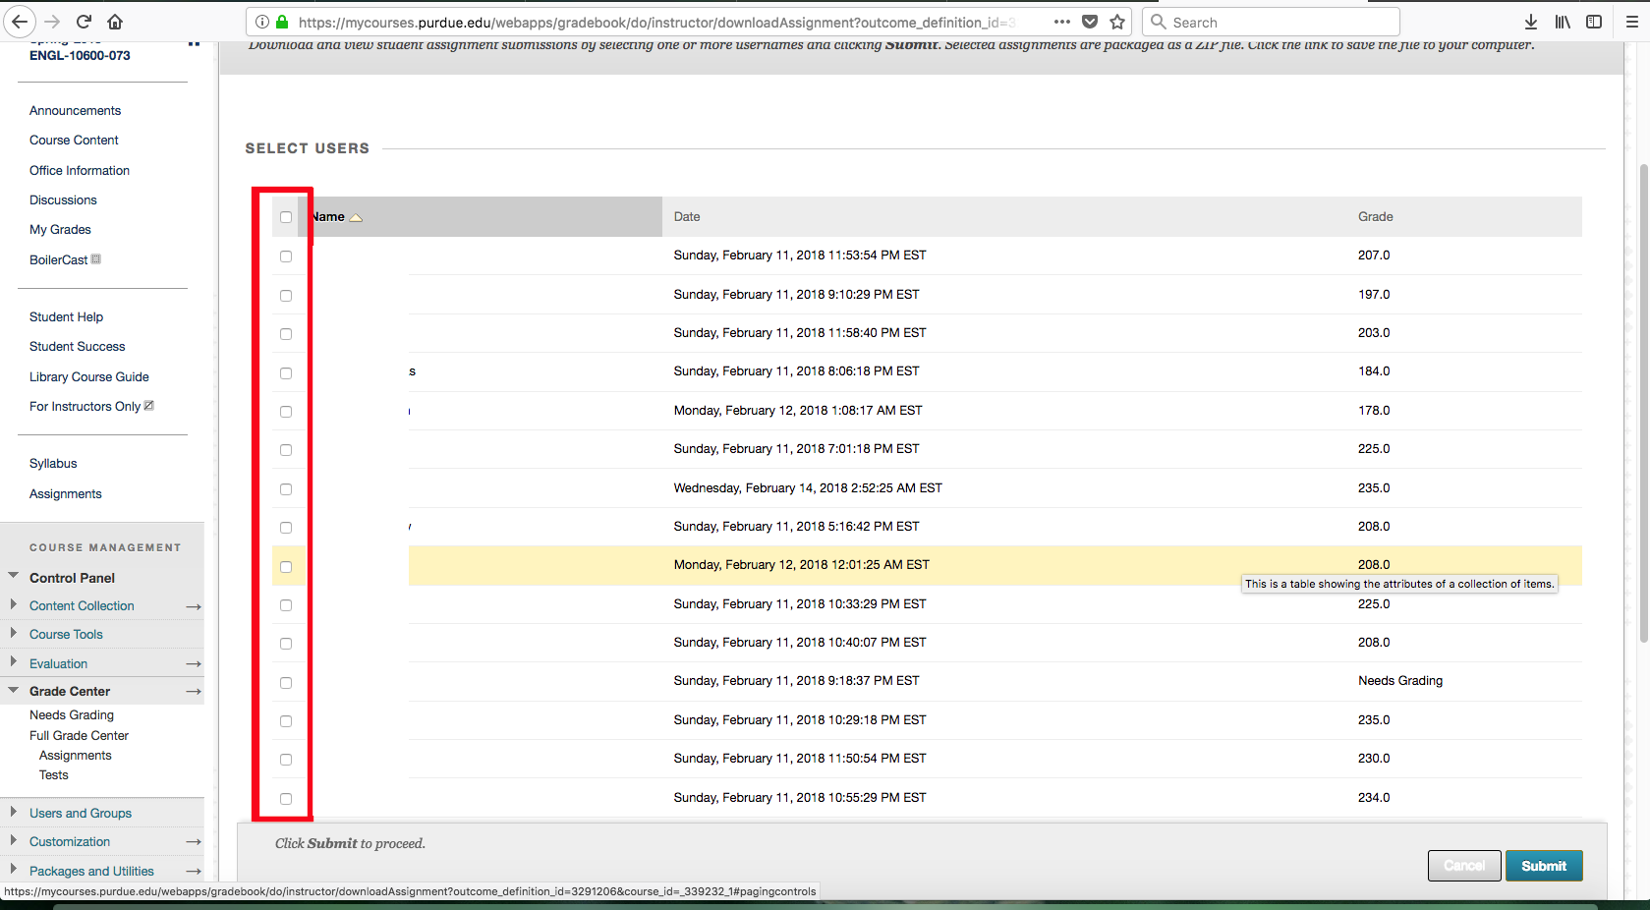This screenshot has height=910, width=1650.
Task: Open the browser hamburger menu
Action: pyautogui.click(x=1631, y=22)
